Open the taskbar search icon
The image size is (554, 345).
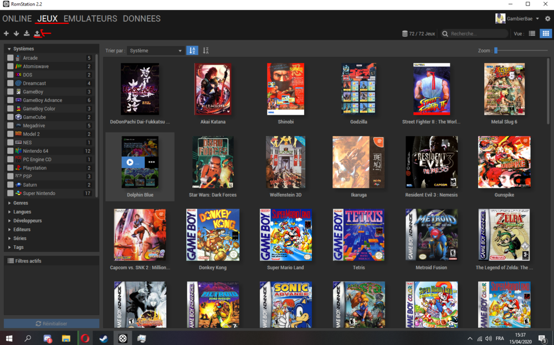tap(28, 338)
